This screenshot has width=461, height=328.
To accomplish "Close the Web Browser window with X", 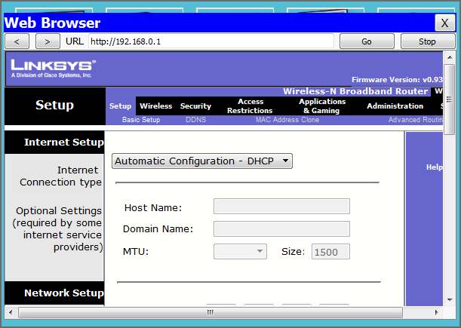I will (444, 23).
